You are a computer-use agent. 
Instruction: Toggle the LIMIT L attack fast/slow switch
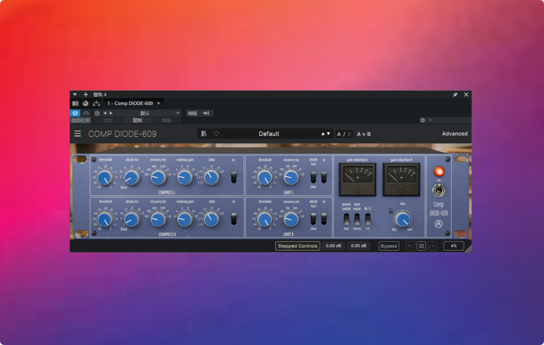[313, 177]
